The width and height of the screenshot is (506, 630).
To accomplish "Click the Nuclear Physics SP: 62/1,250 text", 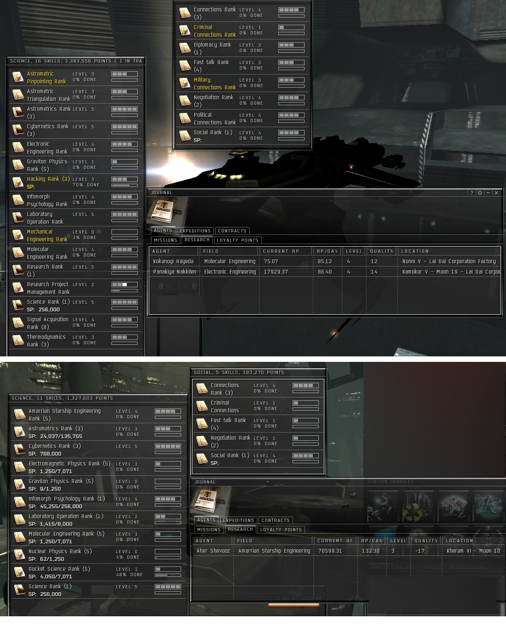I will (46, 559).
